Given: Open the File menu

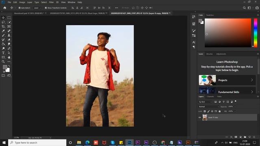Looking at the screenshot, I should (x=9, y=2).
